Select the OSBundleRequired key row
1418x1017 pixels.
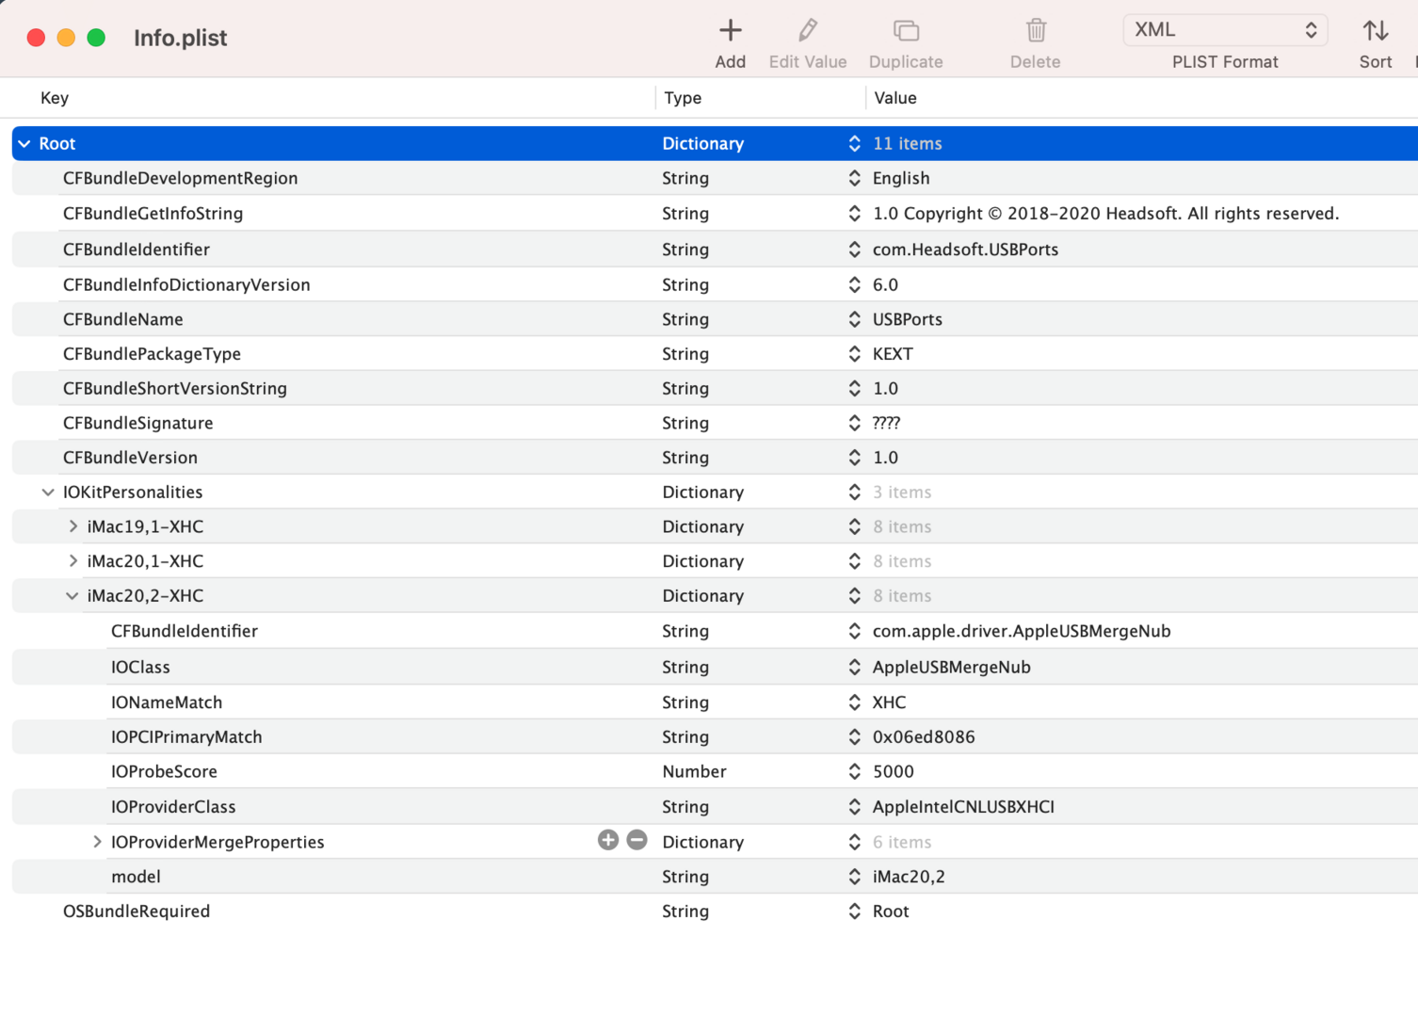(x=137, y=912)
